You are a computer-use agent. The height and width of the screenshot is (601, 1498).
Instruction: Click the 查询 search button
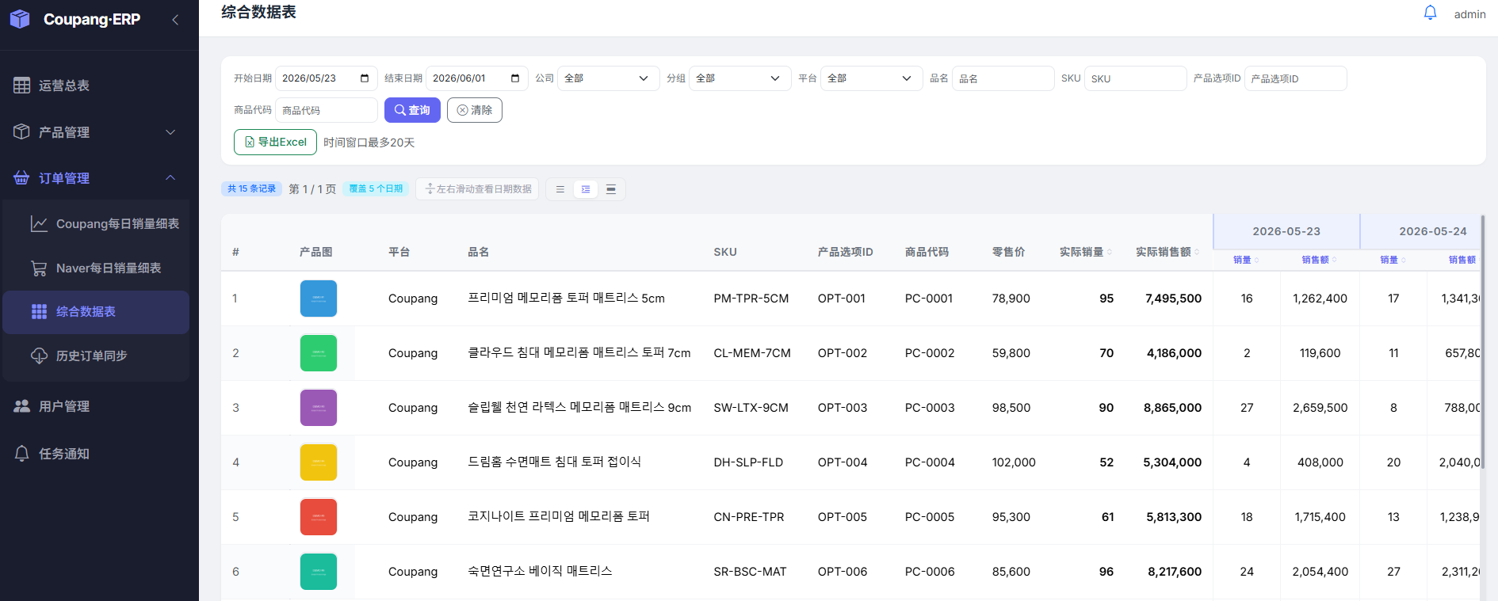click(x=412, y=110)
